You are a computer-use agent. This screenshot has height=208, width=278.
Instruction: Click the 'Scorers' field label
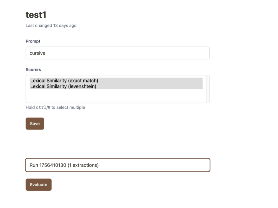pos(33,70)
